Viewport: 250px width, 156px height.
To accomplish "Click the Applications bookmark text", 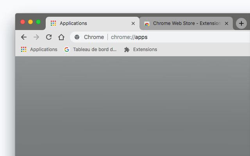I will 43,50.
